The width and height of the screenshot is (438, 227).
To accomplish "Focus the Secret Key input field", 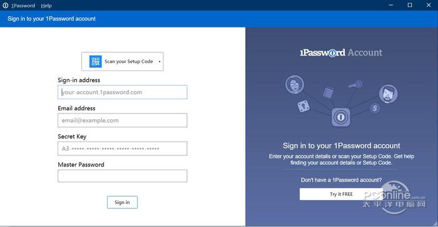I will tap(123, 148).
